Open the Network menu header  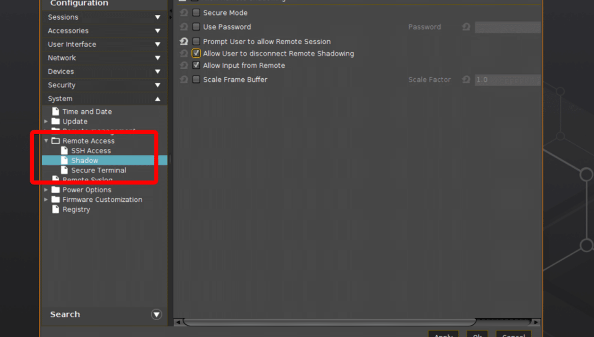(105, 58)
